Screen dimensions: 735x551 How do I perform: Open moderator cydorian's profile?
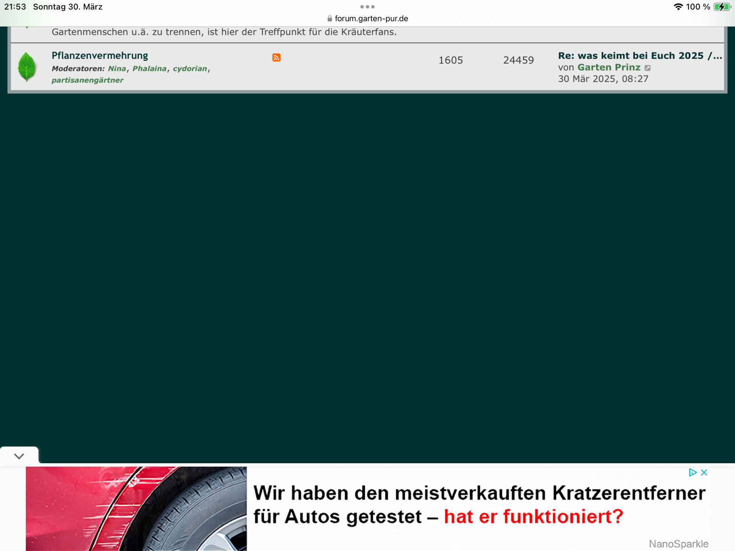click(x=190, y=69)
